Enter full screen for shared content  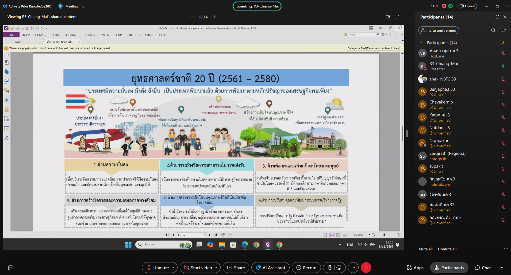pos(397,17)
